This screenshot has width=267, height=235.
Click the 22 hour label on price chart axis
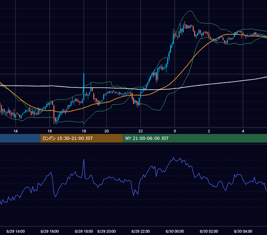(x=141, y=131)
